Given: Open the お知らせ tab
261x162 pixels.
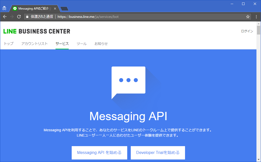Looking at the screenshot, I should [101, 44].
